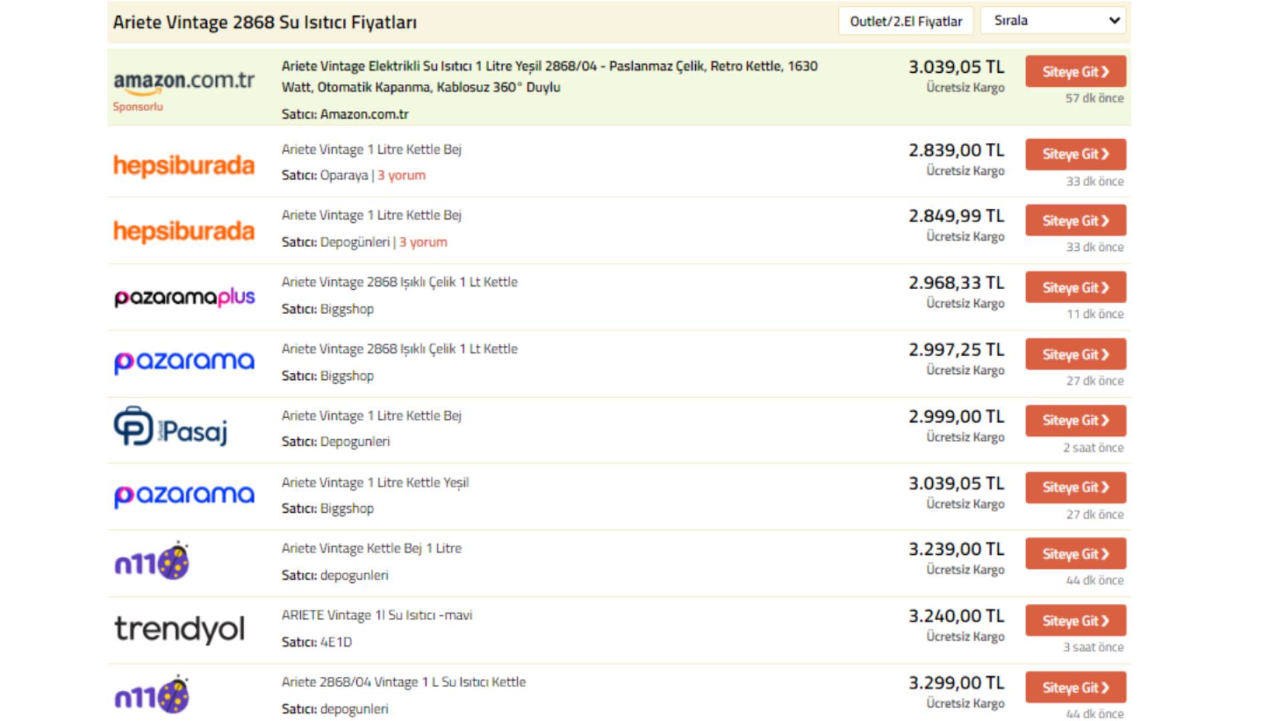1281x721 pixels.
Task: Open Oparaya's Ariete Vintage Kettle Bej title
Action: [x=372, y=150]
